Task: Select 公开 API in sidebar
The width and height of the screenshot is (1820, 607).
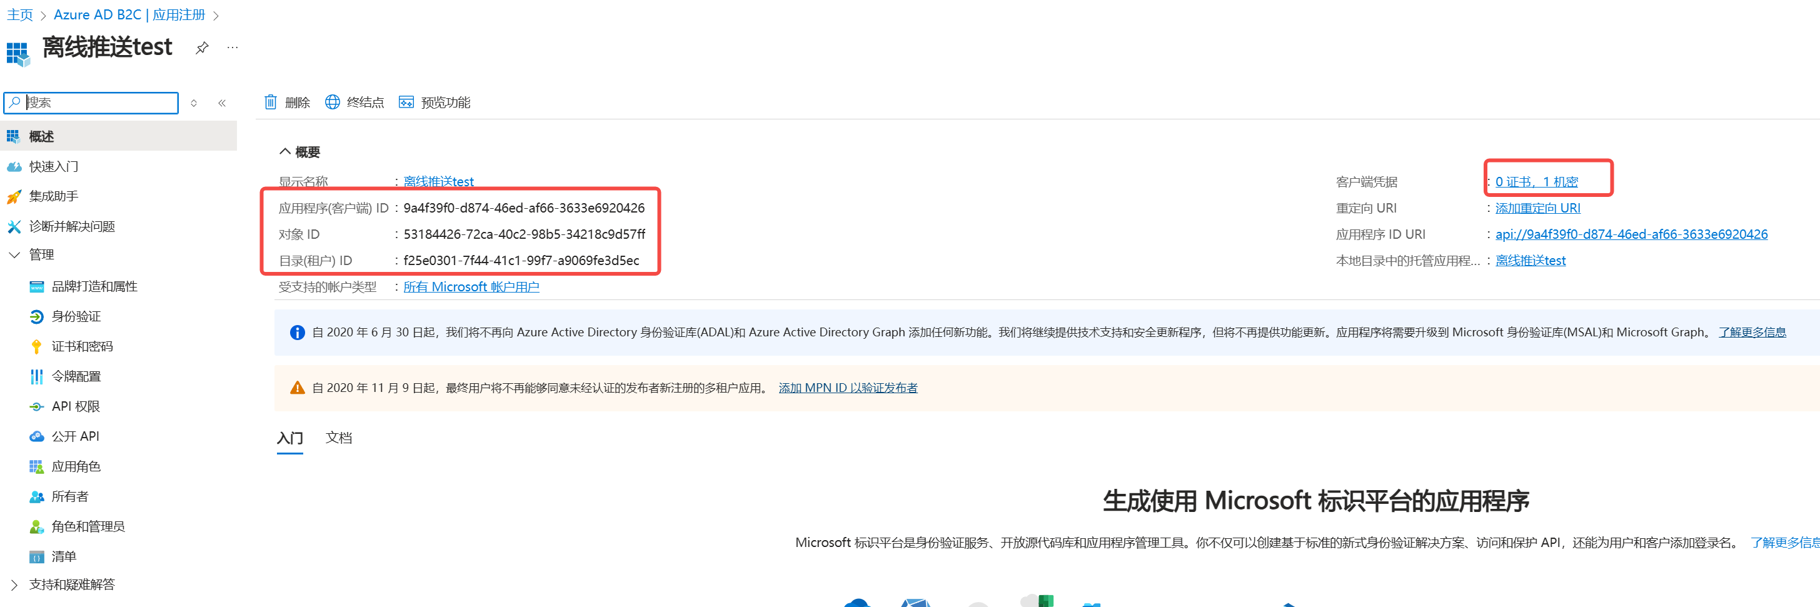Action: point(75,436)
